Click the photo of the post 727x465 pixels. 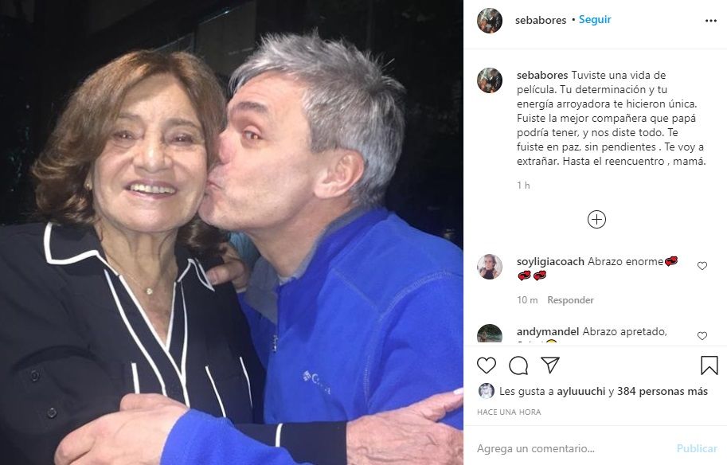(x=231, y=232)
